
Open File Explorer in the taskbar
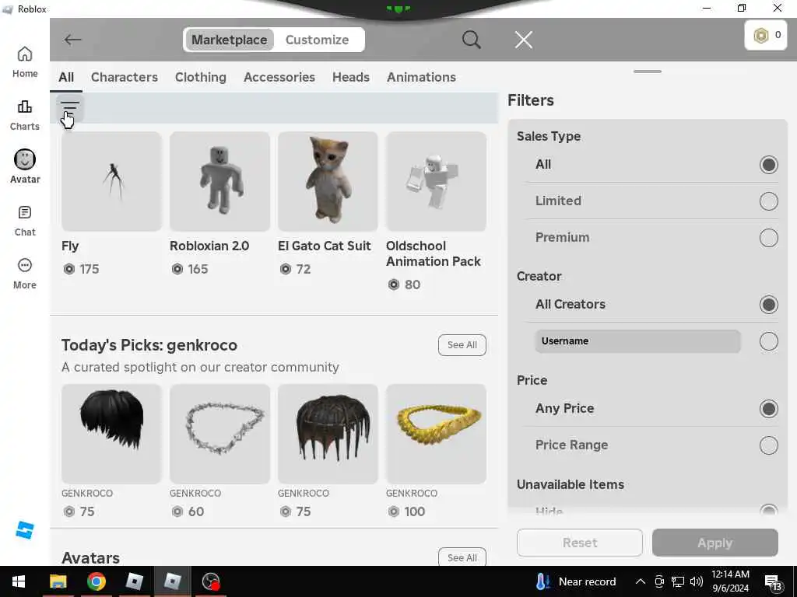point(58,581)
